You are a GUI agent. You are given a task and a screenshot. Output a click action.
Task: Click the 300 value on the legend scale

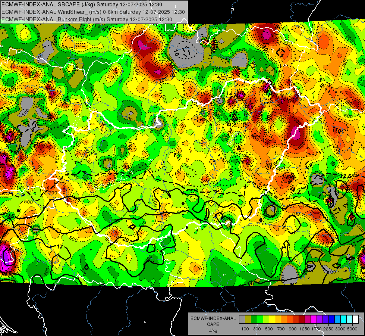click(257, 329)
